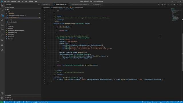The height and width of the screenshot is (103, 183).
Task: Open the Extensions view
Action: click(x=2, y=30)
